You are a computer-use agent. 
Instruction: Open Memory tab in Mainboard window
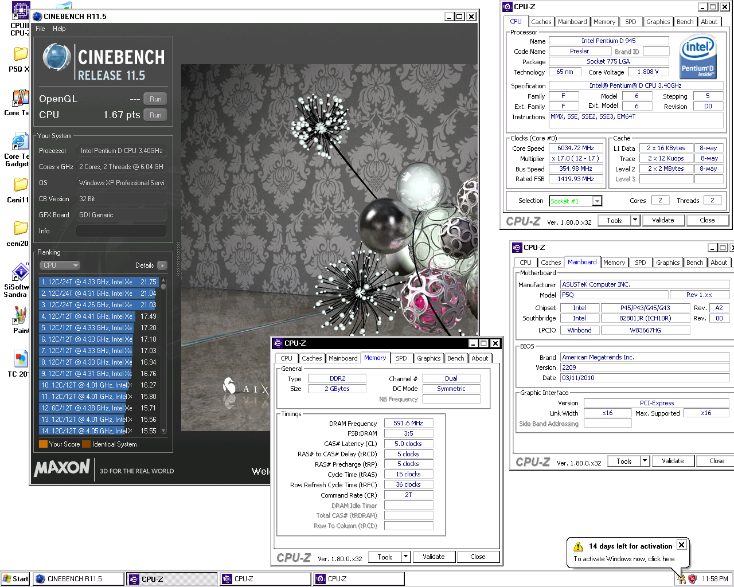tap(614, 263)
